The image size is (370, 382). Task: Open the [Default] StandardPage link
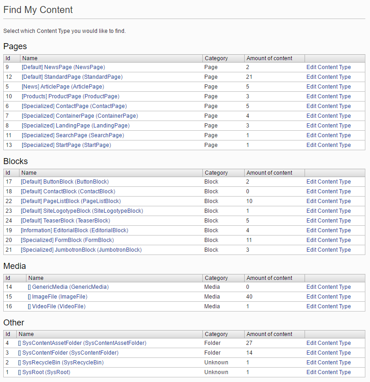[x=72, y=77]
